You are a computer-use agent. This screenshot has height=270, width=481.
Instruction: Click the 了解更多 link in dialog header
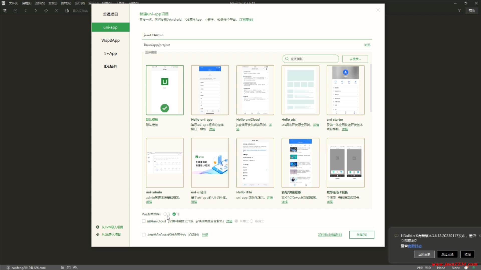[x=246, y=19]
